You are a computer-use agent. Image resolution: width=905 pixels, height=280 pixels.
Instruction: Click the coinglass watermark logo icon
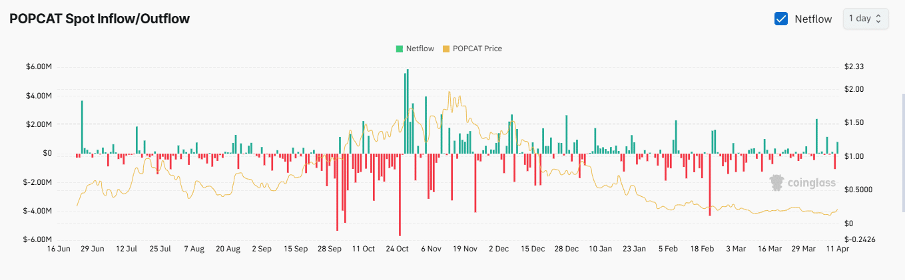(x=776, y=182)
